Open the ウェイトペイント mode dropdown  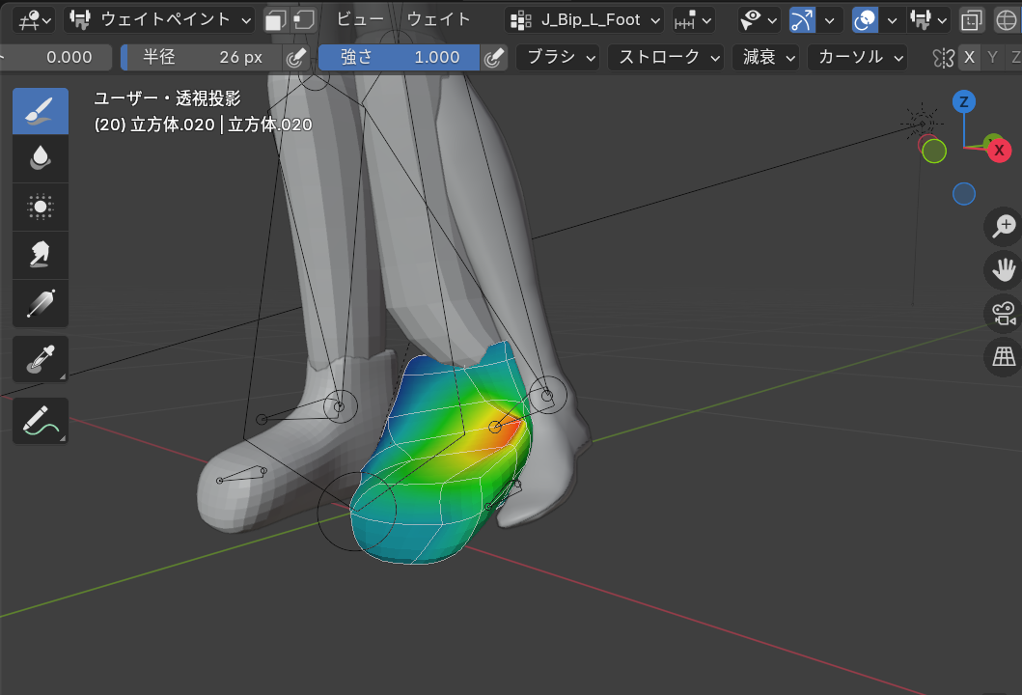tap(159, 19)
